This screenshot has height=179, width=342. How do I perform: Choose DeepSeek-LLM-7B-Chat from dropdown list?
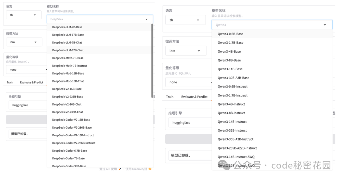click(x=99, y=42)
